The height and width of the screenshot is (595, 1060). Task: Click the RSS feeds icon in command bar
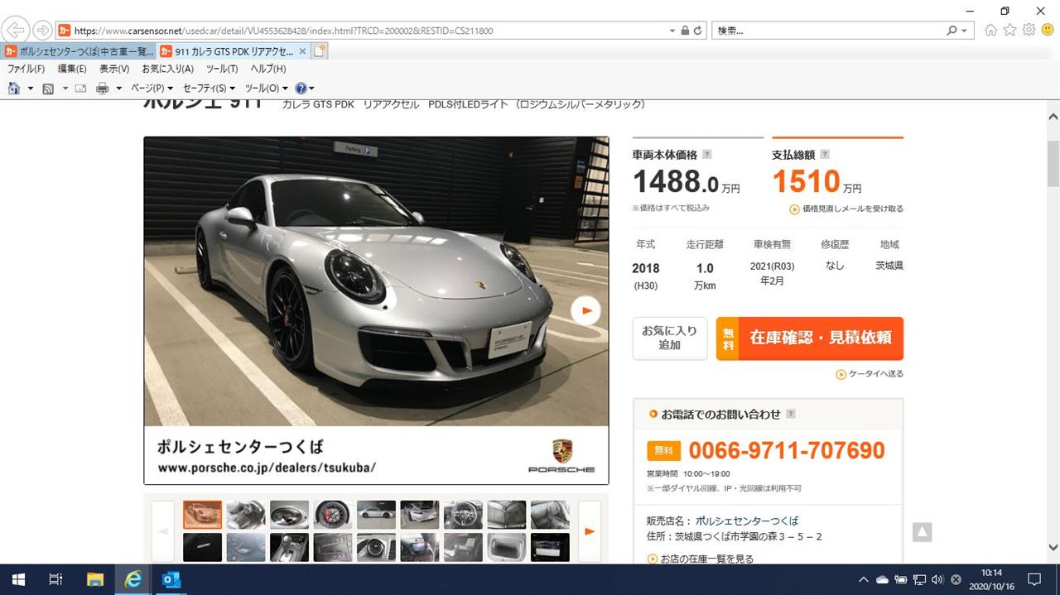pos(48,88)
